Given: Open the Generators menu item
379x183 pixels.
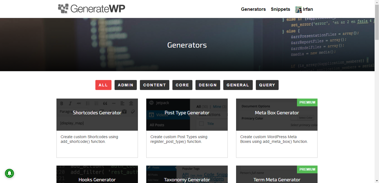Looking at the screenshot, I should click(253, 9).
